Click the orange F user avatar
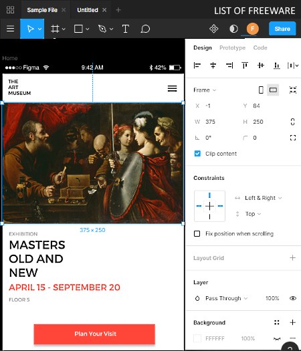 [253, 29]
